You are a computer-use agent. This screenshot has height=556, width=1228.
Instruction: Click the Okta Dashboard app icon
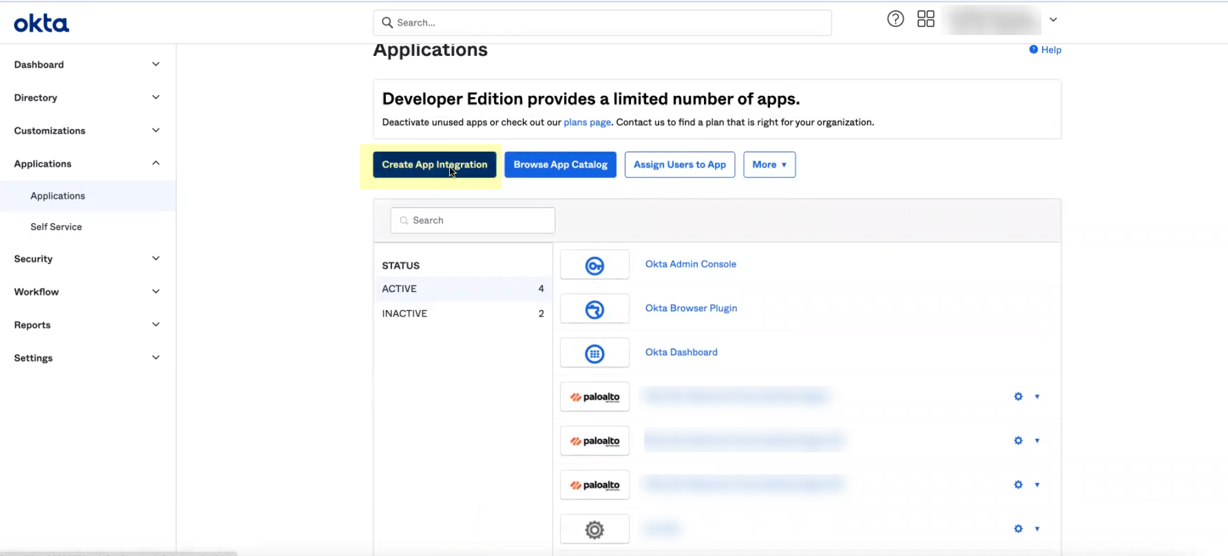coord(594,353)
